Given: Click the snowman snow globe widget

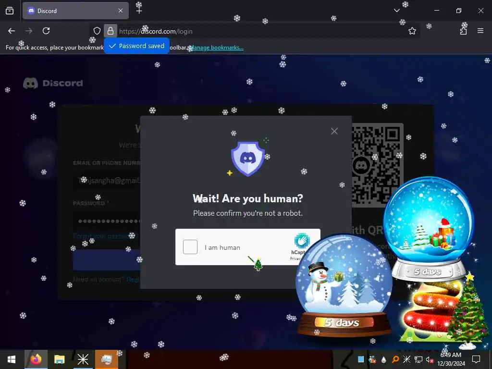Looking at the screenshot, I should (x=344, y=285).
